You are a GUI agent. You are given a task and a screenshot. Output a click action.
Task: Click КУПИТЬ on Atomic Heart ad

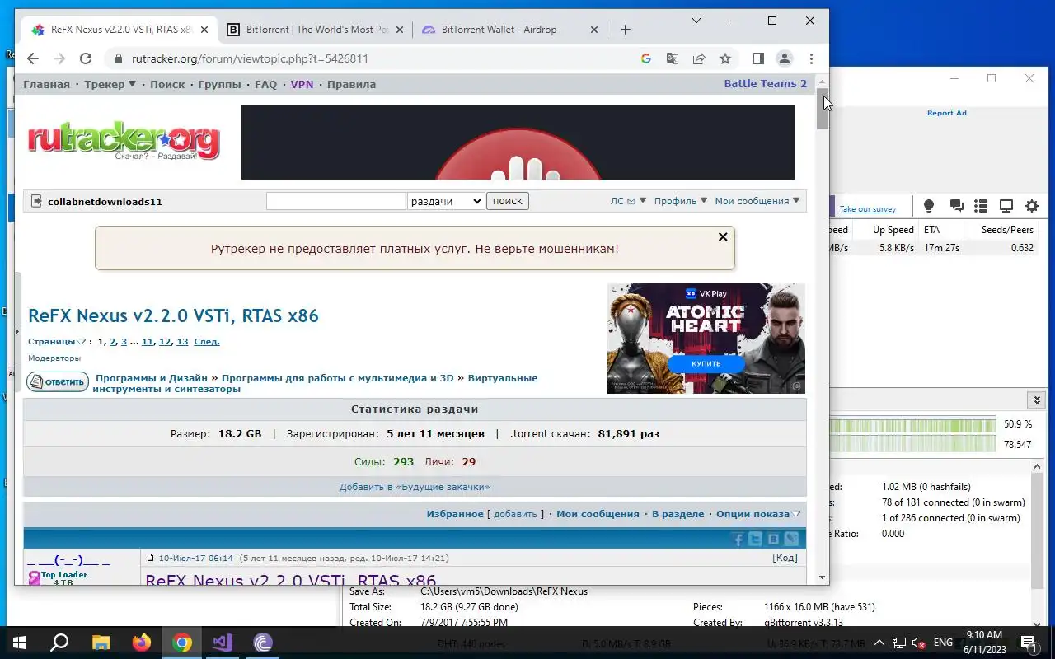pos(706,363)
